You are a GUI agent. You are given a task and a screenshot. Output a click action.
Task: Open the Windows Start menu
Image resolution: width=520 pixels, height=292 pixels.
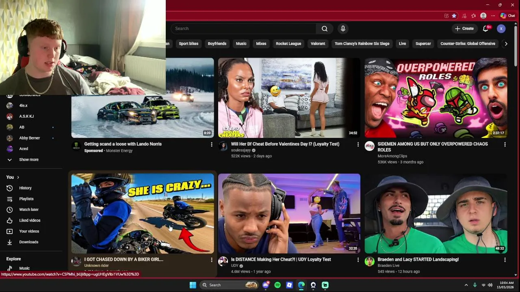point(193,285)
